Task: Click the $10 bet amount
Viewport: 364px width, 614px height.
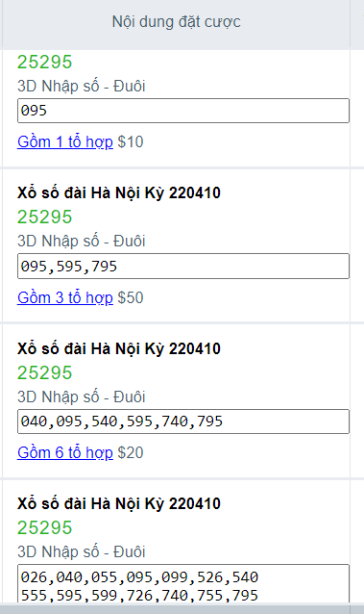Action: (131, 141)
